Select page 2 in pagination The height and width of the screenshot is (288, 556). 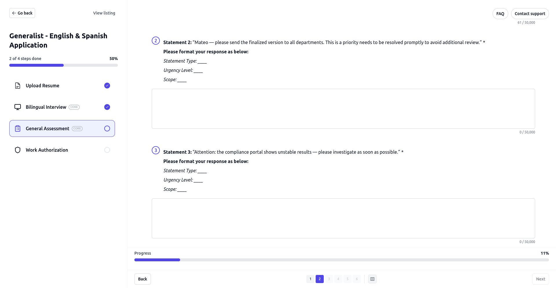point(320,279)
